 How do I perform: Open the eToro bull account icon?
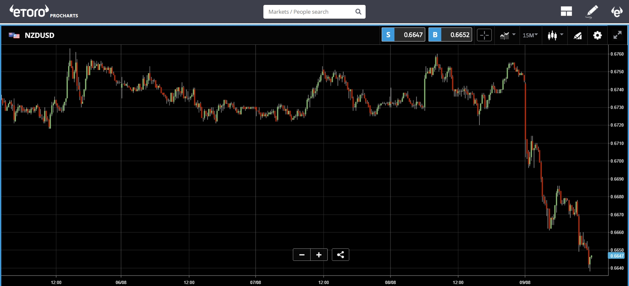click(617, 11)
